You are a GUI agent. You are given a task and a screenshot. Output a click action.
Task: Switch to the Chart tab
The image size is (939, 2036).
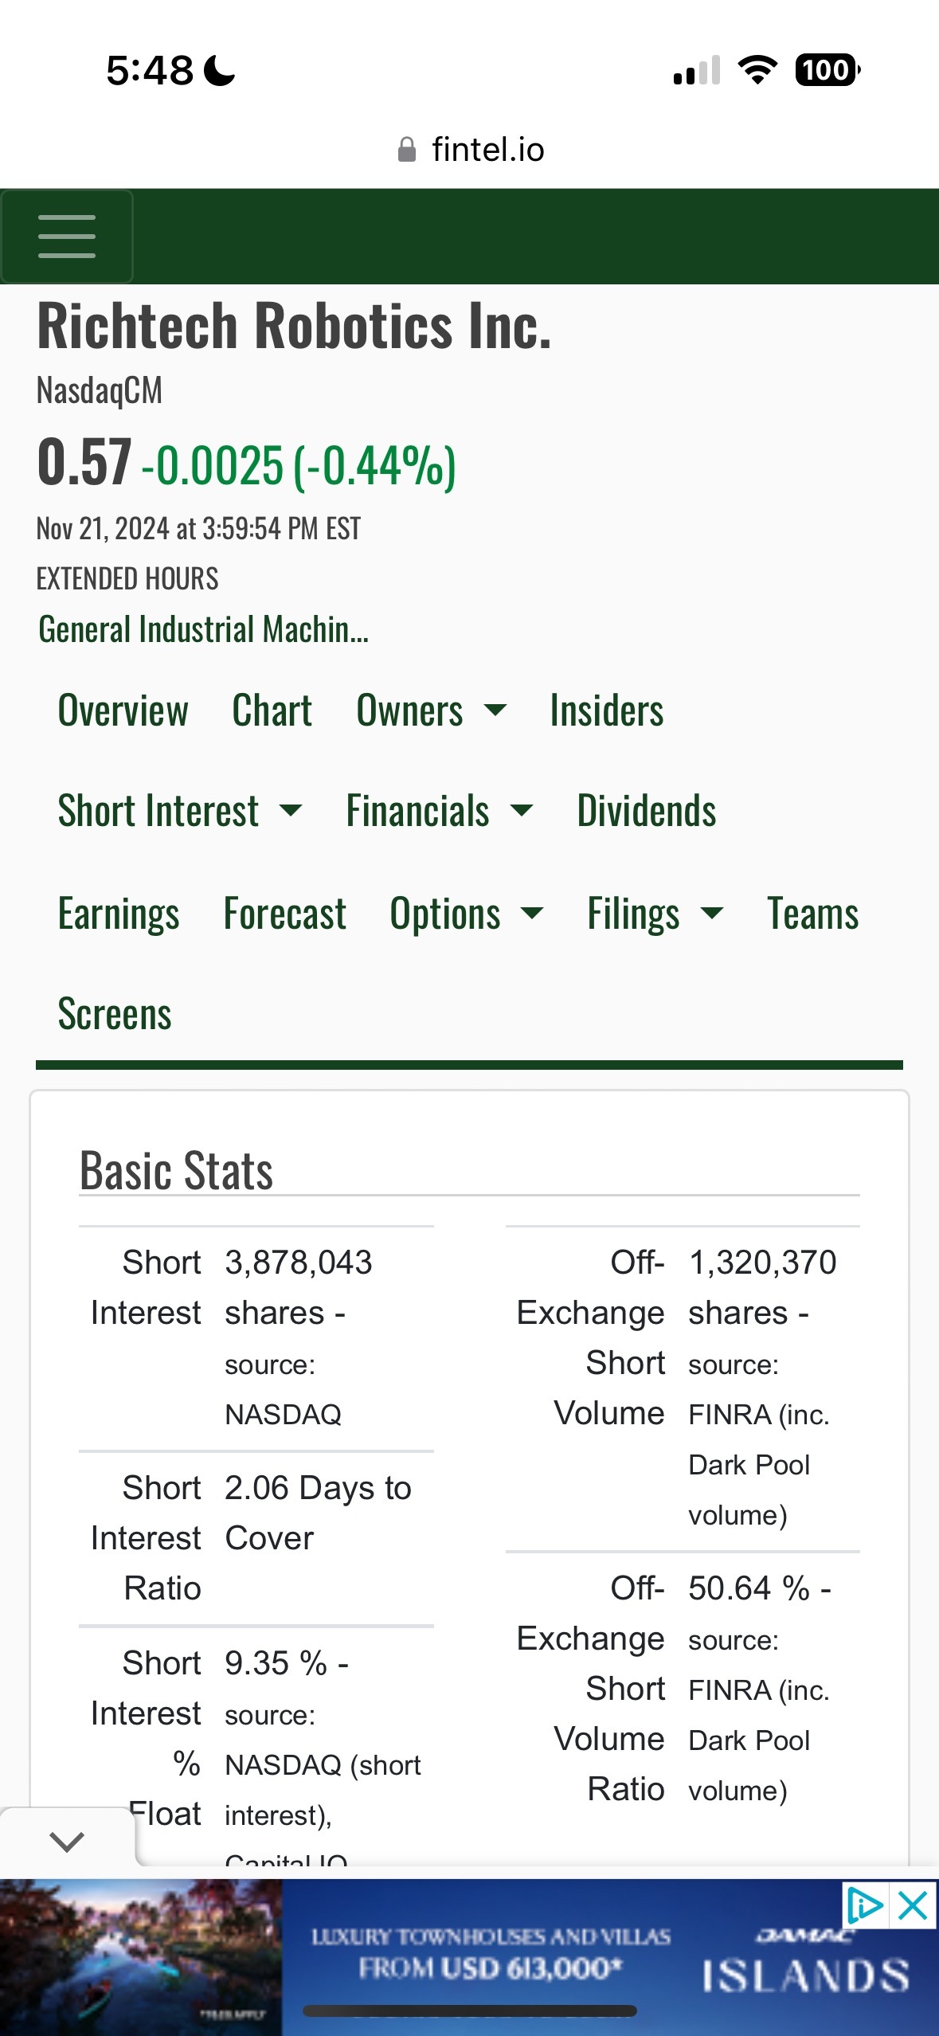272,711
